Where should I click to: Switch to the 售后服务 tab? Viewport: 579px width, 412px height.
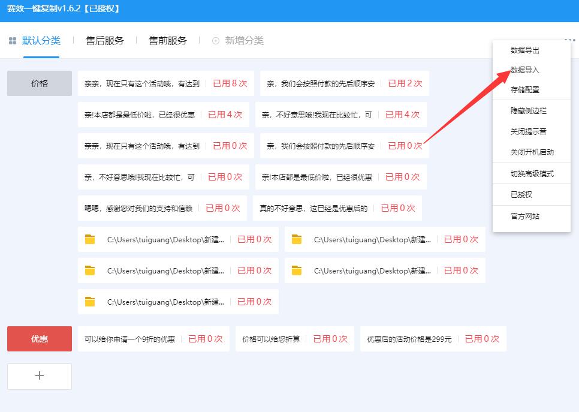105,41
